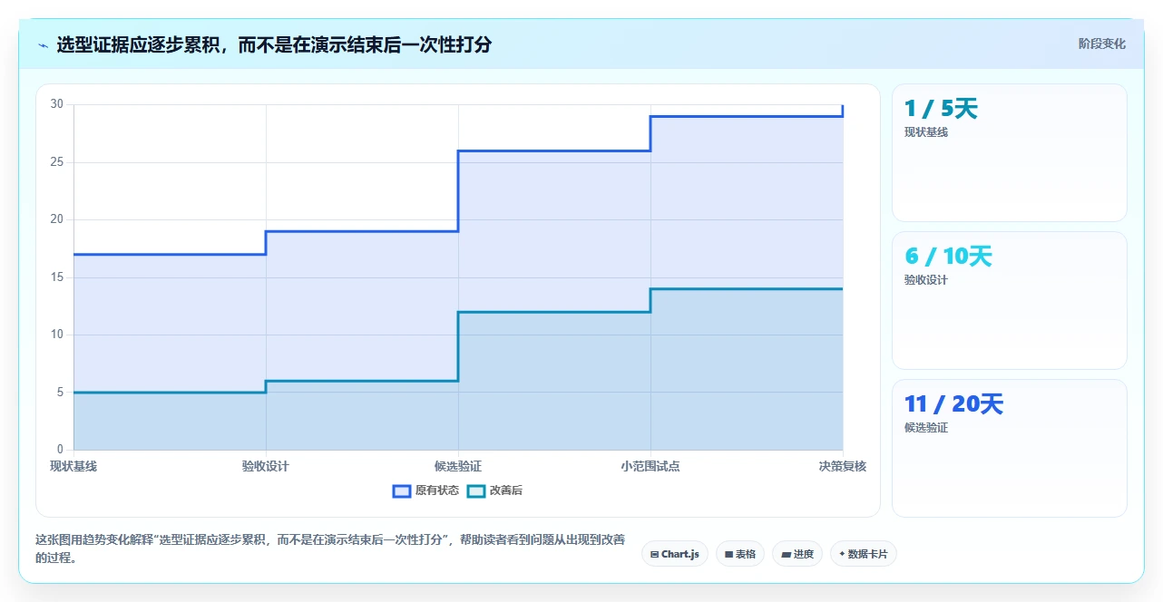Click the description paragraph below the chart
The image size is (1163, 602).
coord(330,549)
